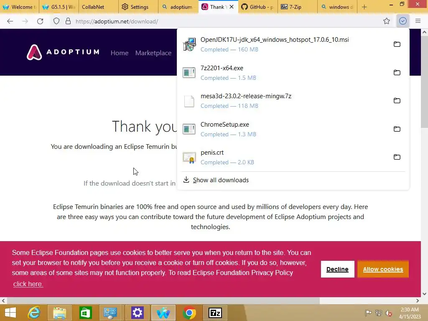428x321 pixels.
Task: Open the Control Panel taskbar icon
Action: 110,313
